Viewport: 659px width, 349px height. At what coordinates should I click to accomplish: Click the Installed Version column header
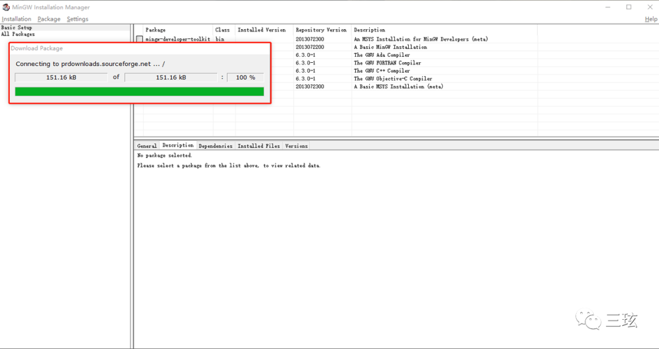(x=262, y=30)
